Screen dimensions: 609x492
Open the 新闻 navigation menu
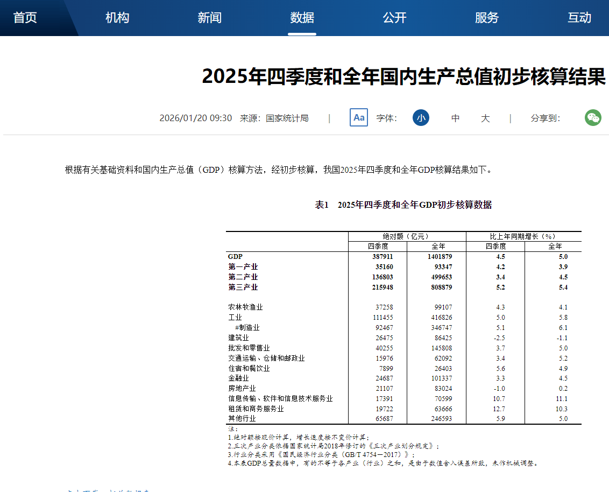pos(210,17)
